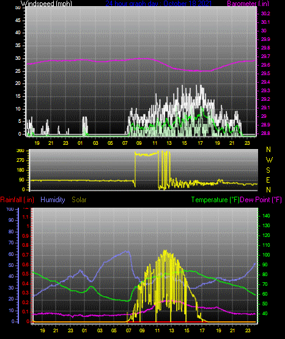Click 0.5 on the red rainfall scale

[26, 274]
